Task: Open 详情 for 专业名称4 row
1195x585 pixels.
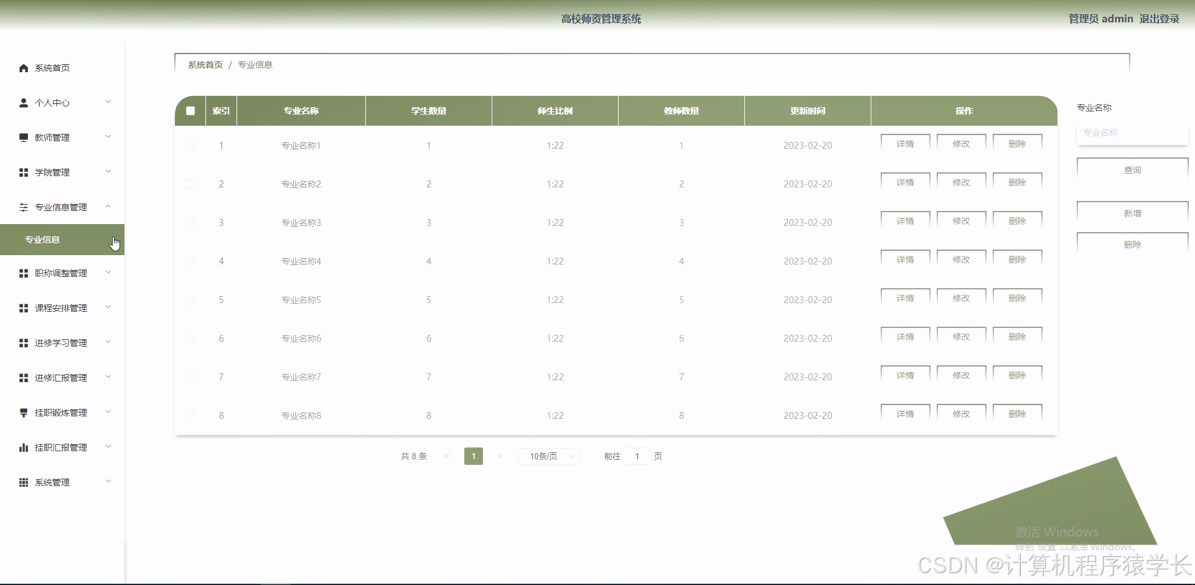Action: [x=906, y=260]
